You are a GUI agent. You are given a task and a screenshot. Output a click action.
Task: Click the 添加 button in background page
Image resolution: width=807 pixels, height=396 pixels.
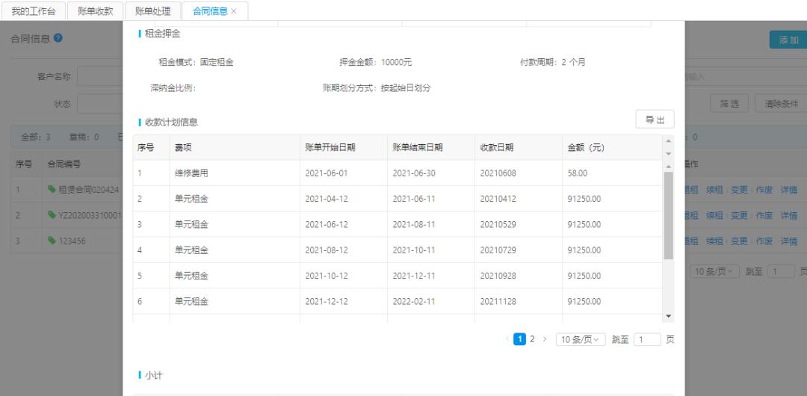(x=788, y=40)
